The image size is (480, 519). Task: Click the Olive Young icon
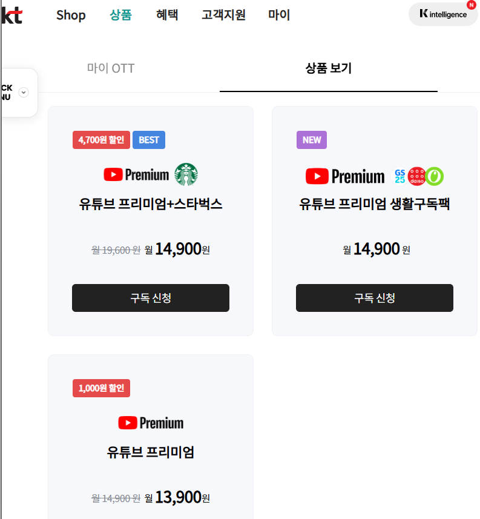tap(434, 176)
